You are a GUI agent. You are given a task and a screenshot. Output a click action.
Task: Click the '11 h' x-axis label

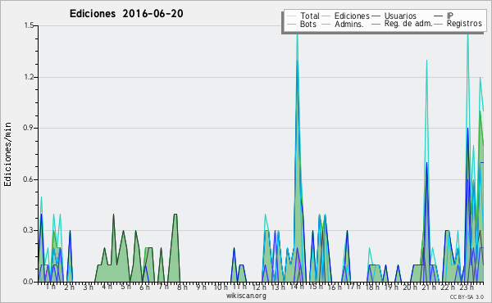[x=239, y=287]
